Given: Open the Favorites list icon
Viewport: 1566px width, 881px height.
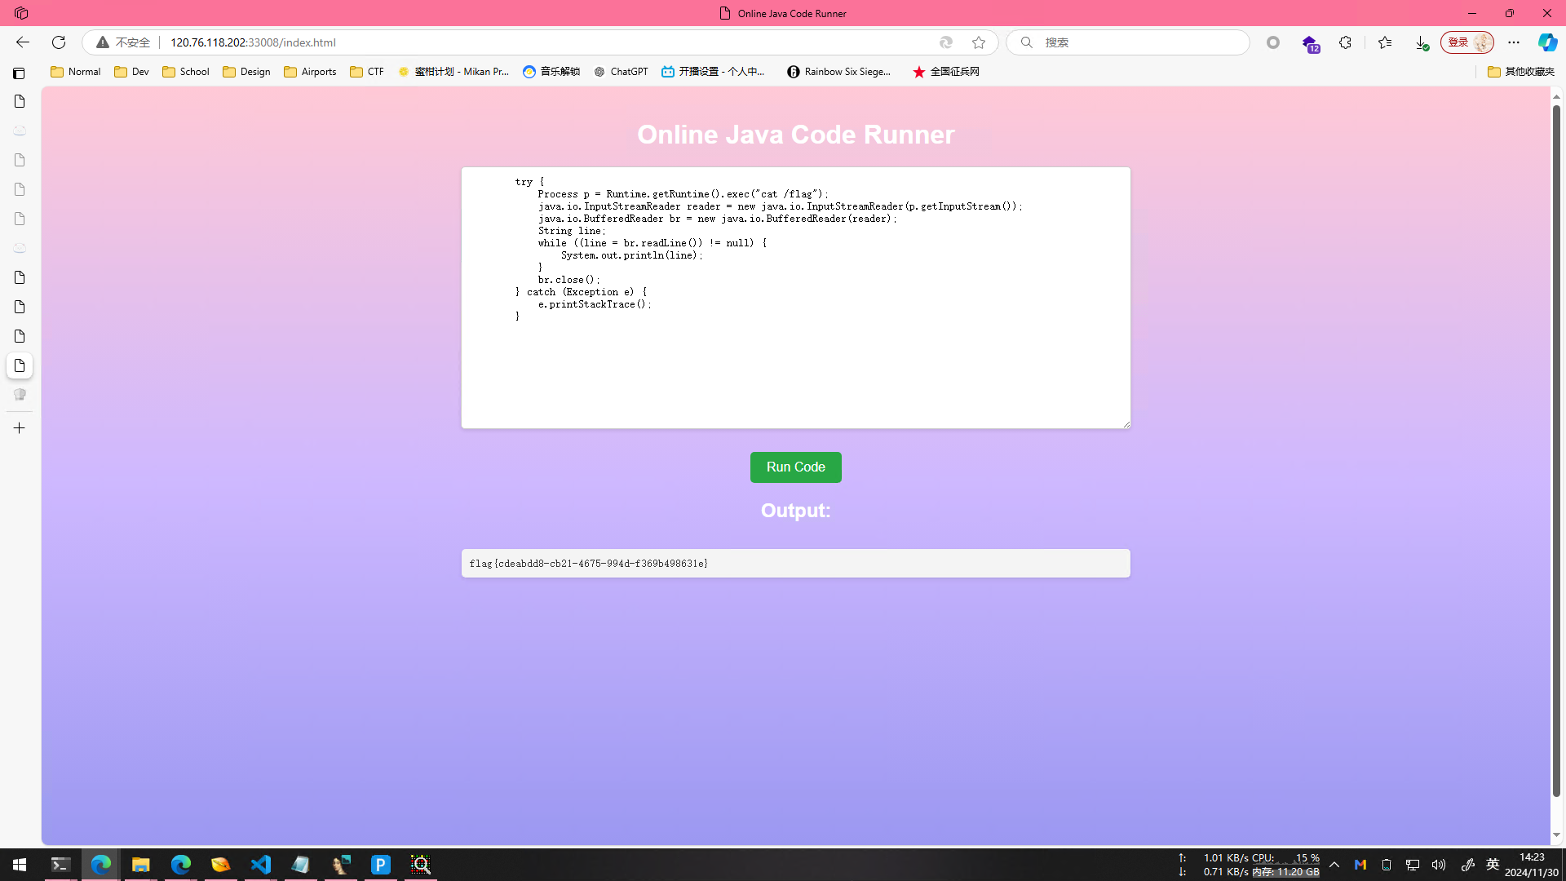Looking at the screenshot, I should [1384, 42].
